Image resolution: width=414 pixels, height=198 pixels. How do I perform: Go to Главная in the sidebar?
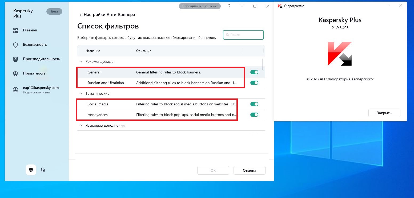30,30
